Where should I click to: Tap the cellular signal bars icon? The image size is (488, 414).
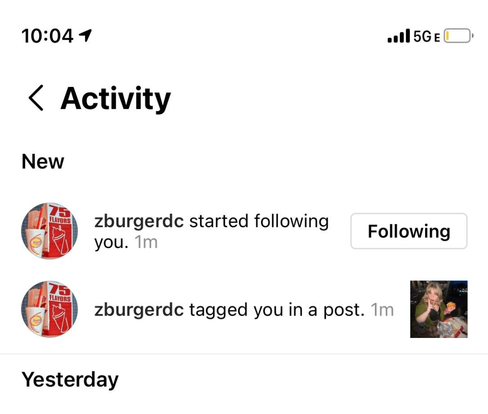(398, 36)
